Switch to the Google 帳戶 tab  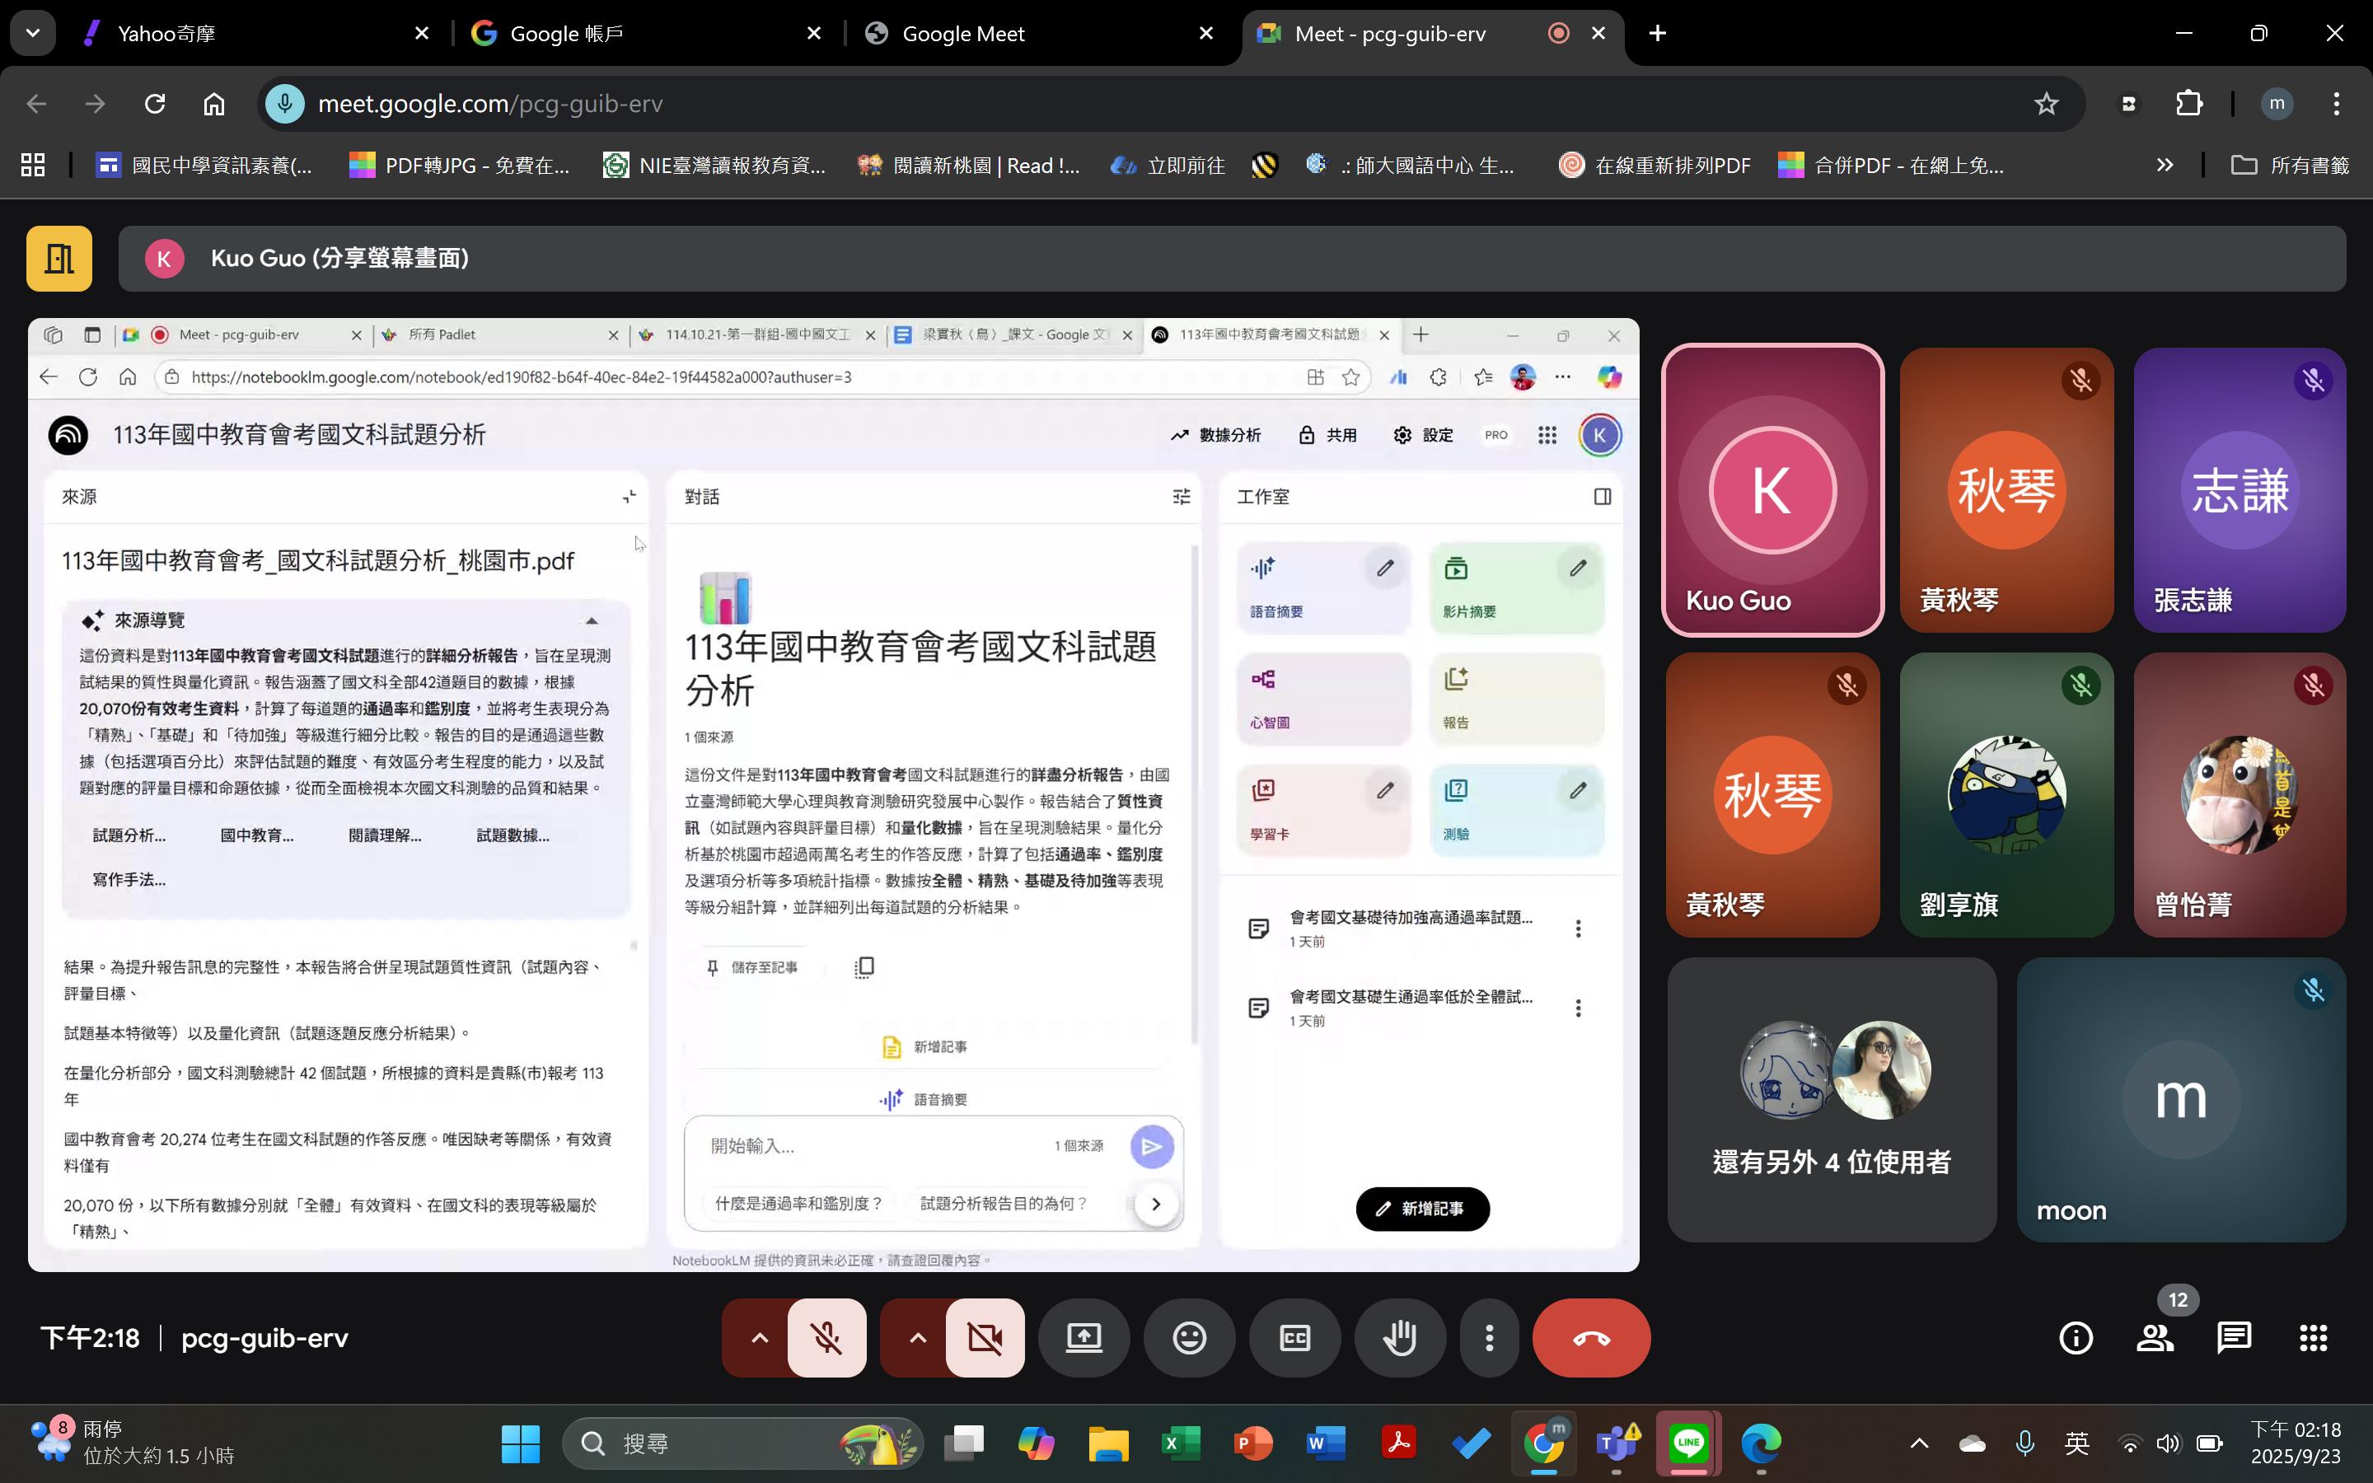[x=638, y=33]
